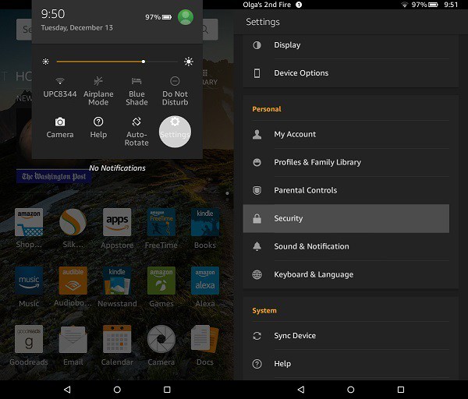The width and height of the screenshot is (468, 399).
Task: Open the Camera app on home screen
Action: [x=161, y=345]
